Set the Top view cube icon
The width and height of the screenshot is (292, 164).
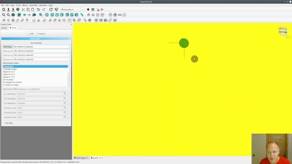tap(57, 15)
